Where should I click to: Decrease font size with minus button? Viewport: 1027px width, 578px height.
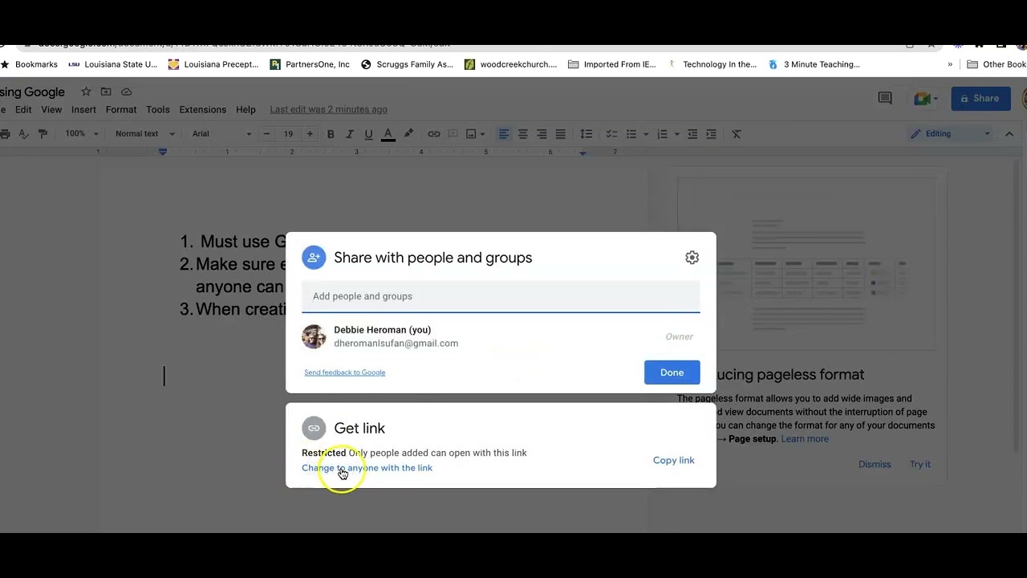(267, 134)
